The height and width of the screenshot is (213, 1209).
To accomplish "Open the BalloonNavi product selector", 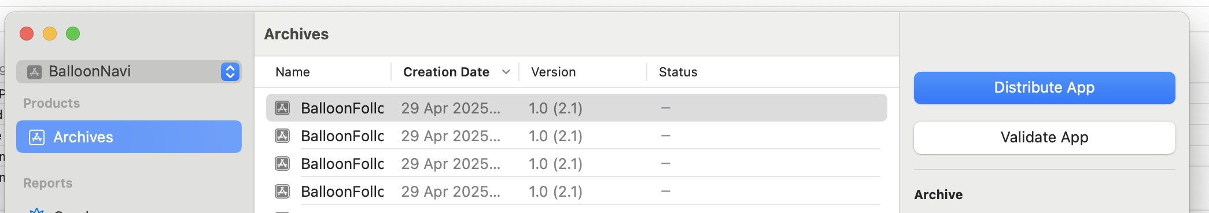I will (129, 72).
